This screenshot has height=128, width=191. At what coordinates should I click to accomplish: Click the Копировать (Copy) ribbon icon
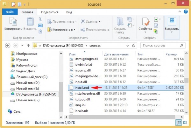point(13,21)
